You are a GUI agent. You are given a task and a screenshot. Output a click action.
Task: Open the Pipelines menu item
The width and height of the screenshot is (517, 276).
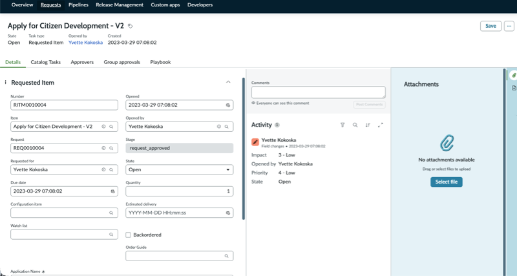pos(78,5)
